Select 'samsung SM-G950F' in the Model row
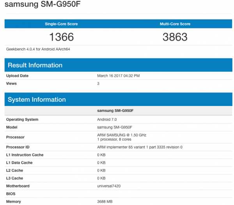The height and width of the screenshot is (205, 234). 115,127
